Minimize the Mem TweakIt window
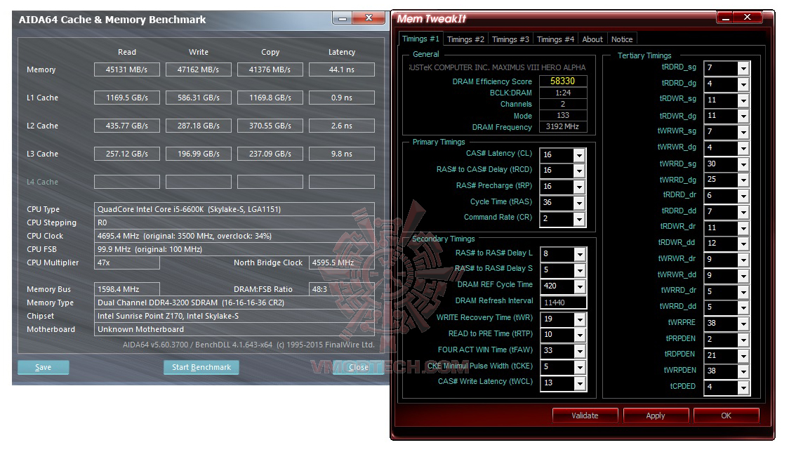Image resolution: width=789 pixels, height=452 pixels. (726, 18)
